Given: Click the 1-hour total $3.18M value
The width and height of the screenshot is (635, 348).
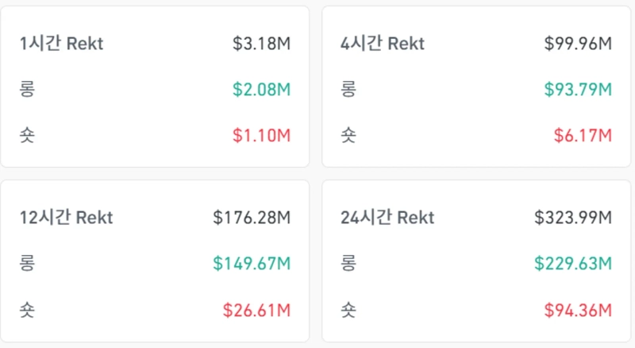Looking at the screenshot, I should tap(262, 44).
